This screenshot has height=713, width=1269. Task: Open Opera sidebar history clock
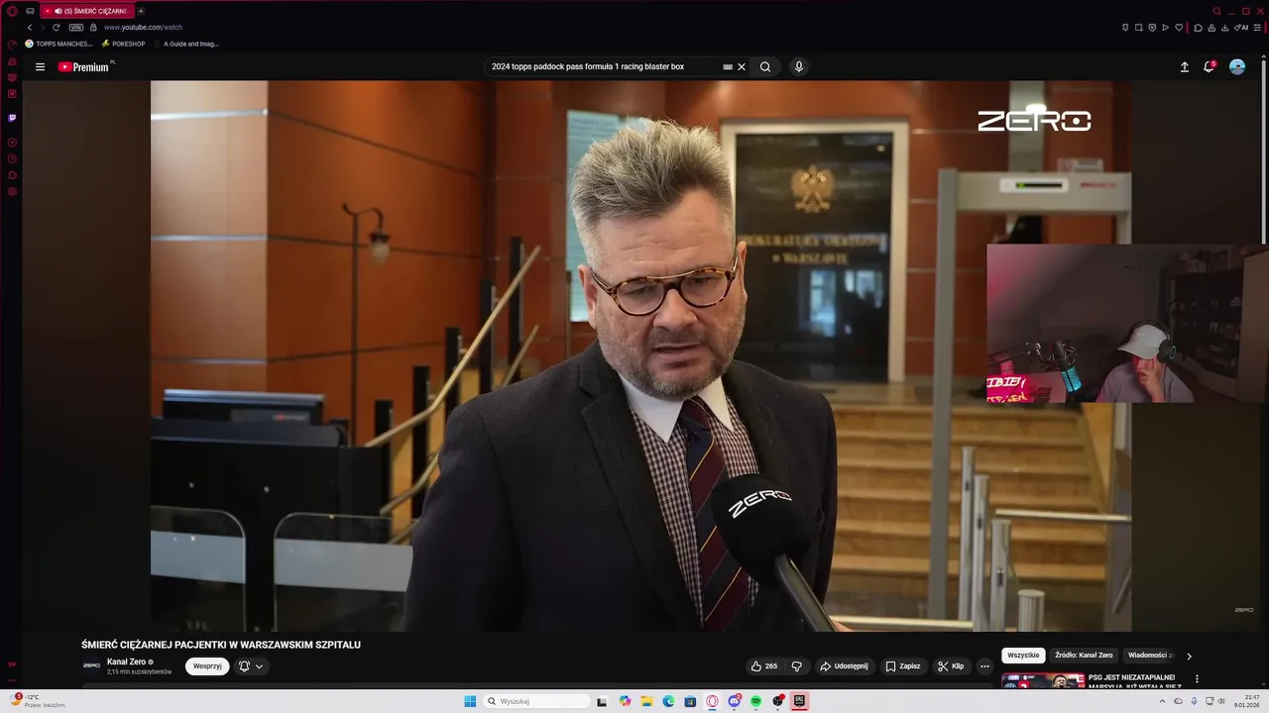click(12, 158)
